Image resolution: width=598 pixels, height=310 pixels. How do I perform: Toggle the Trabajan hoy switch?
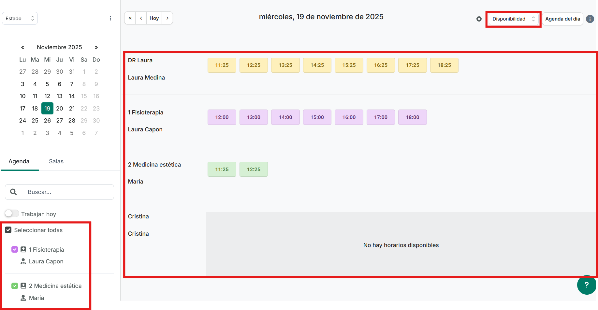pos(12,214)
